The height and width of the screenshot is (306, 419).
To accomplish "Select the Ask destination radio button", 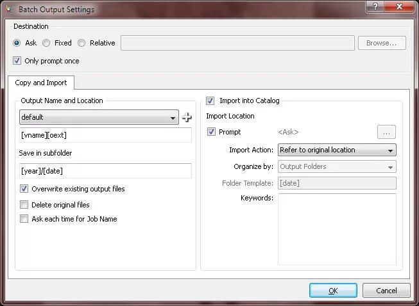I will (x=17, y=43).
